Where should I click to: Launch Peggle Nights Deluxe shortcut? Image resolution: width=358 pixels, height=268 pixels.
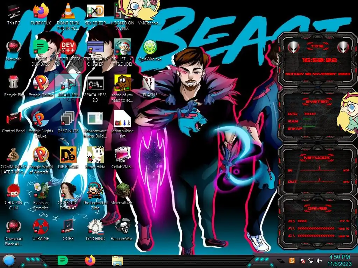[41, 125]
